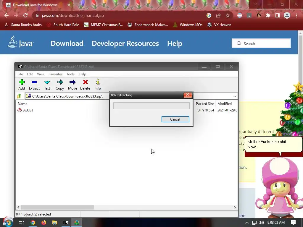The image size is (303, 227).
Task: Reload the Java download page
Action: point(25,15)
